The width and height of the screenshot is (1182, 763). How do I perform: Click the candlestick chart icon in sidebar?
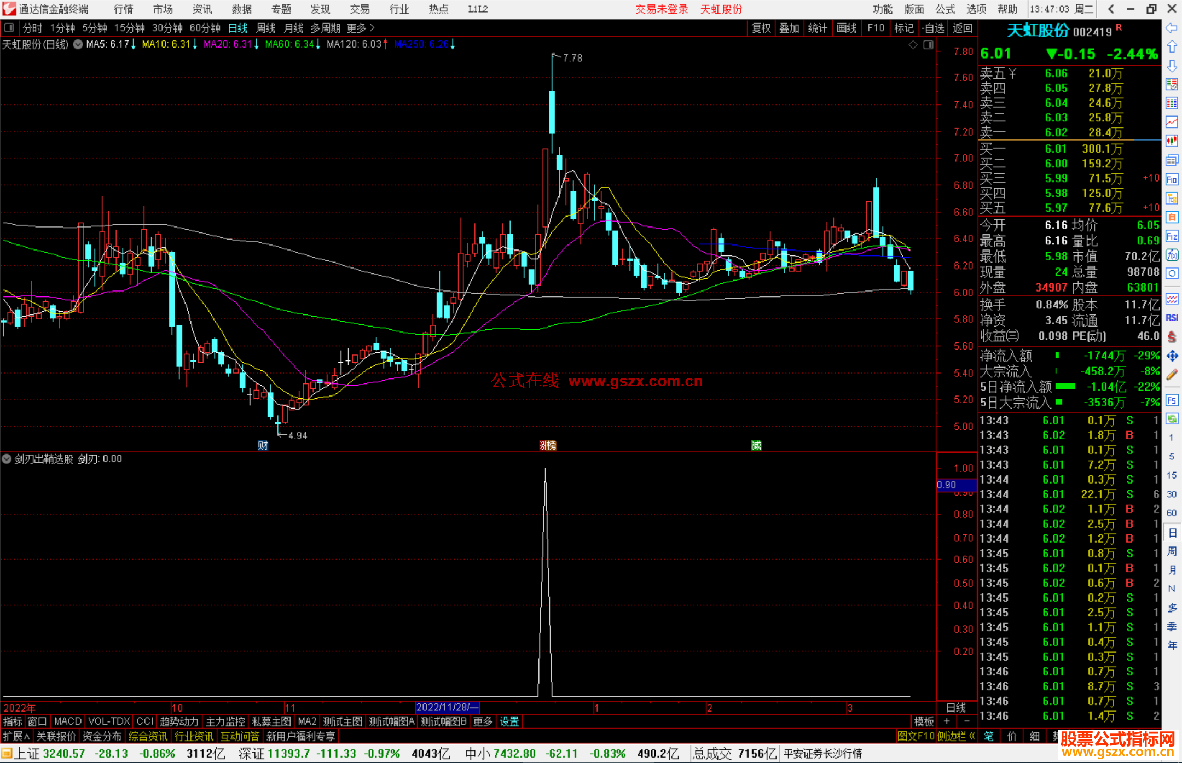point(1172,141)
